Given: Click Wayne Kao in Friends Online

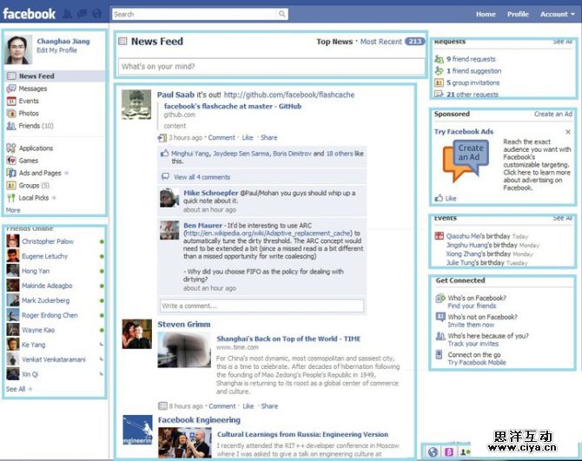Looking at the screenshot, I should point(38,330).
